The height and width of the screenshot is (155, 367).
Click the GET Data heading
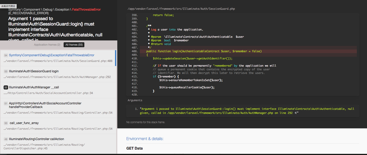134,148
